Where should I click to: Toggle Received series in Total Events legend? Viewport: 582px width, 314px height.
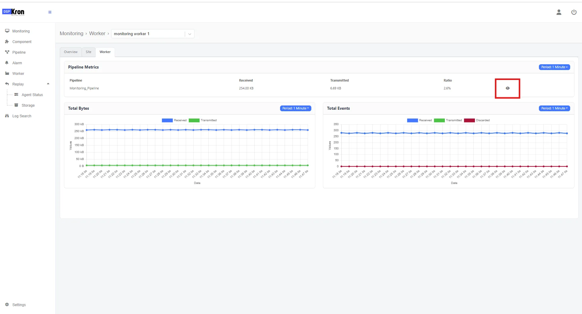click(419, 120)
